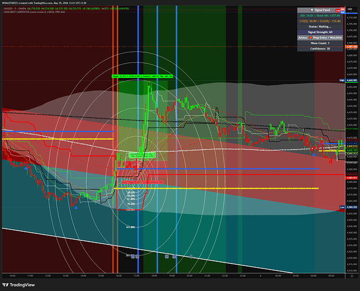This screenshot has height=291, width=360.
Task: Open the USD currency selector on price axis
Action: point(350,9)
